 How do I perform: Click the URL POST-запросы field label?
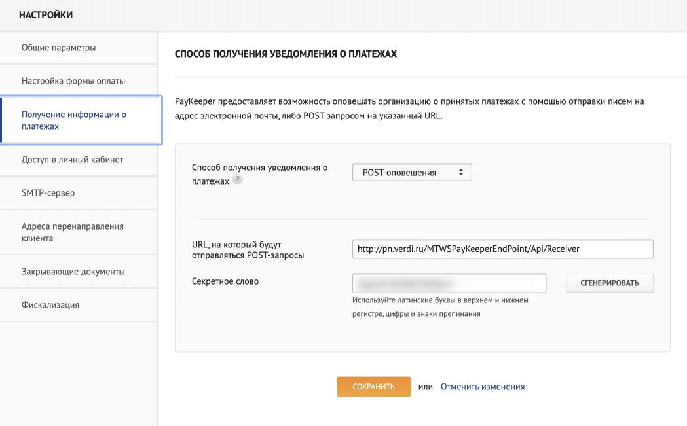click(x=244, y=249)
